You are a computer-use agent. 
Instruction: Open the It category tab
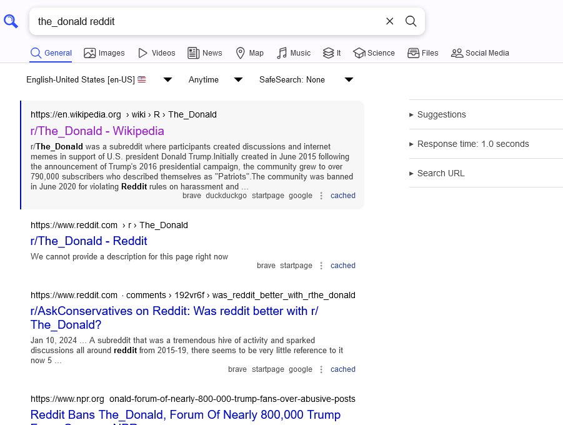tap(332, 53)
